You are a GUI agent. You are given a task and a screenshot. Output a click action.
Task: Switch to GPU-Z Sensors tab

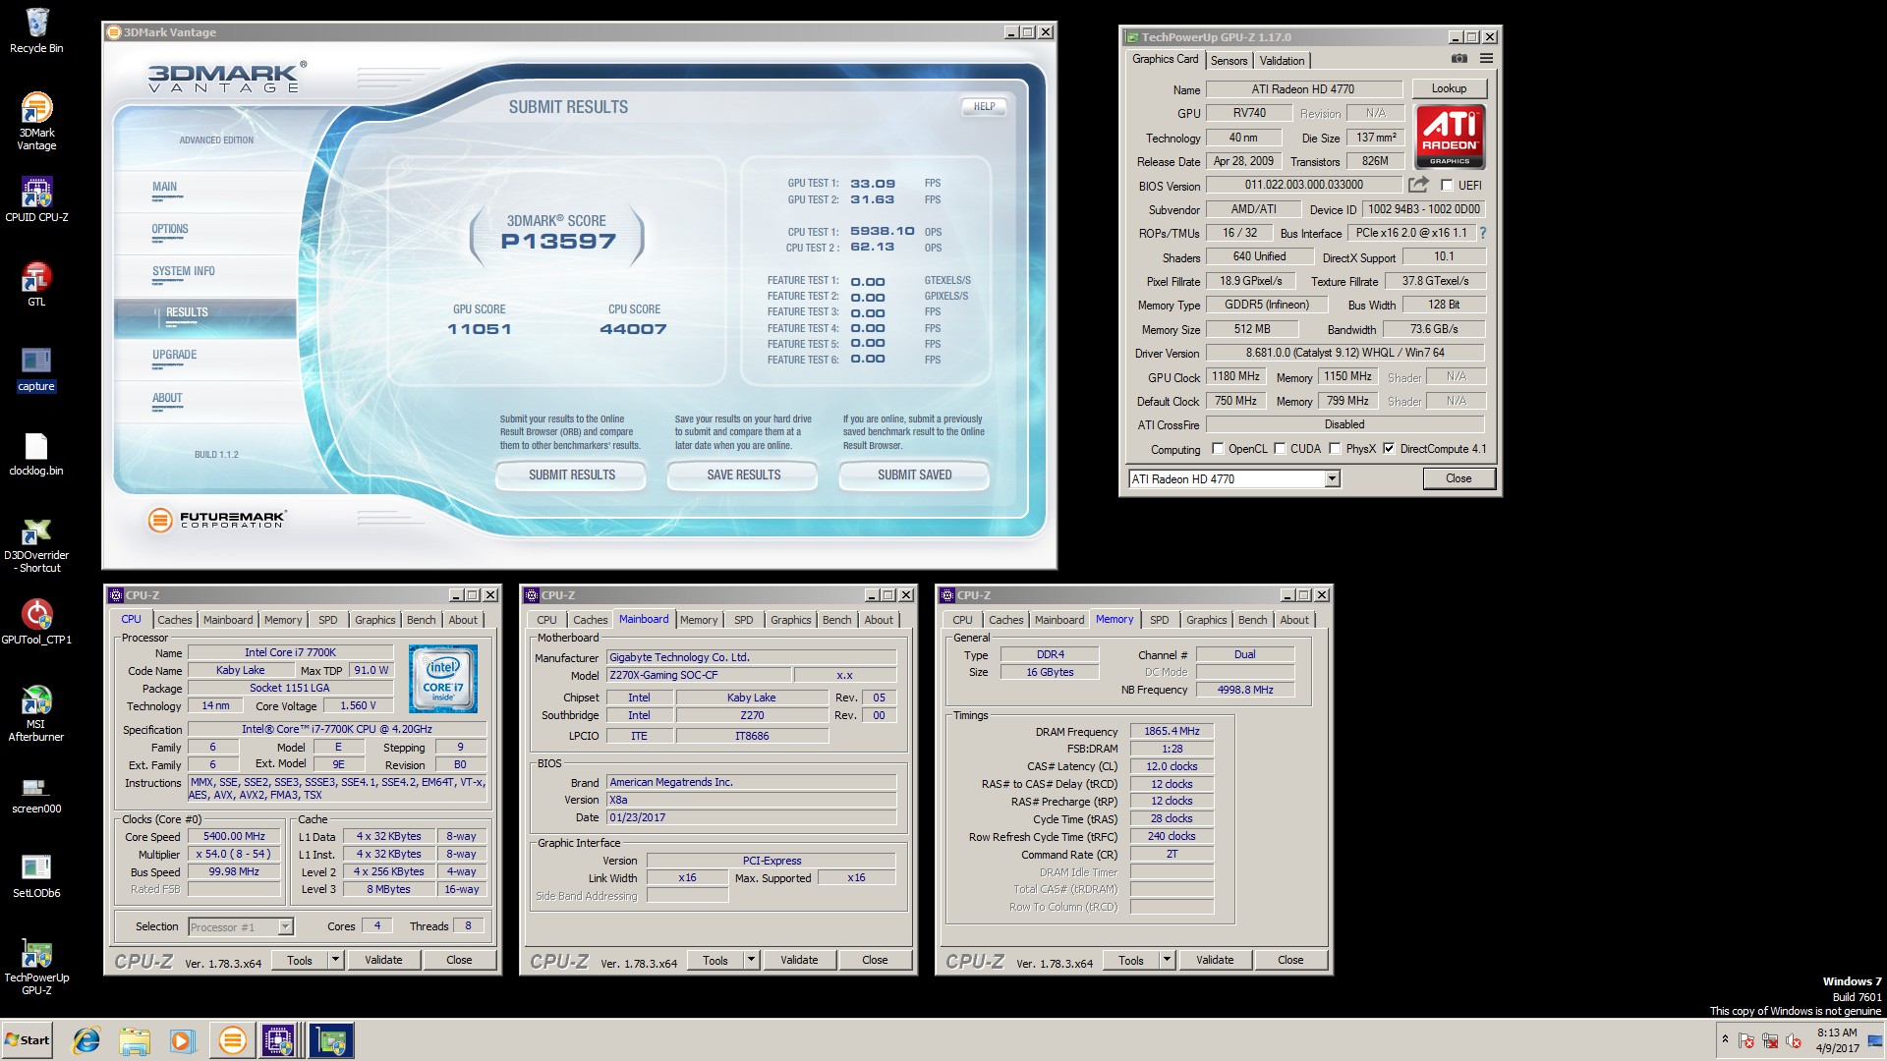click(1229, 60)
